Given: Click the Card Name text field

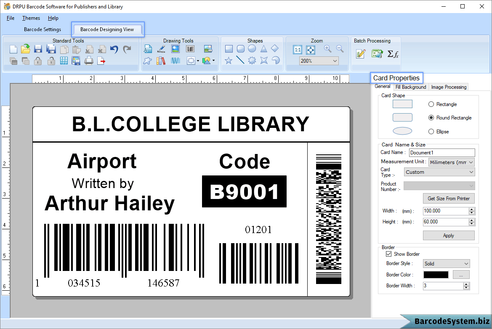Looking at the screenshot, I should [x=442, y=153].
